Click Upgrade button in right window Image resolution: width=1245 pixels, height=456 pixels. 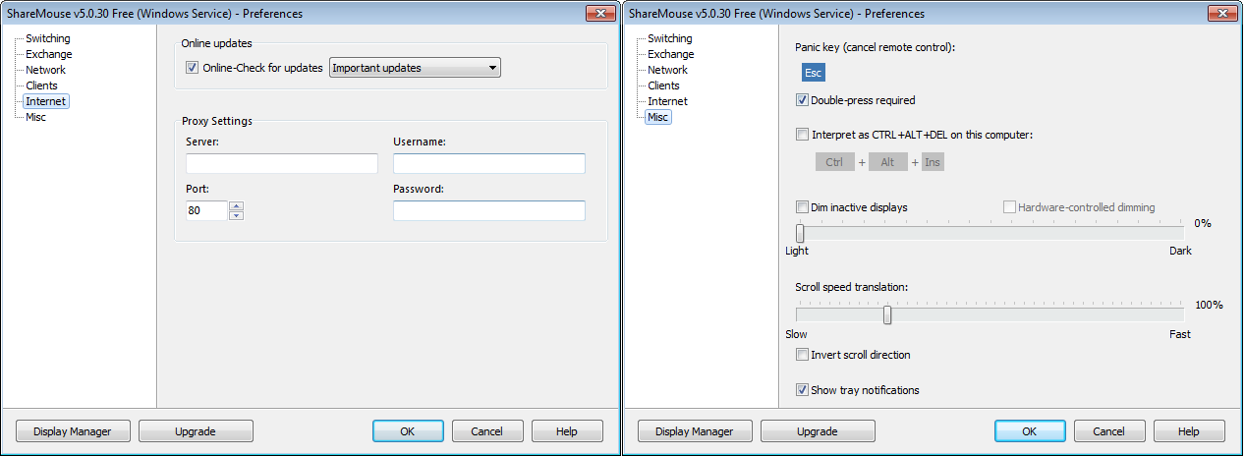tap(818, 431)
